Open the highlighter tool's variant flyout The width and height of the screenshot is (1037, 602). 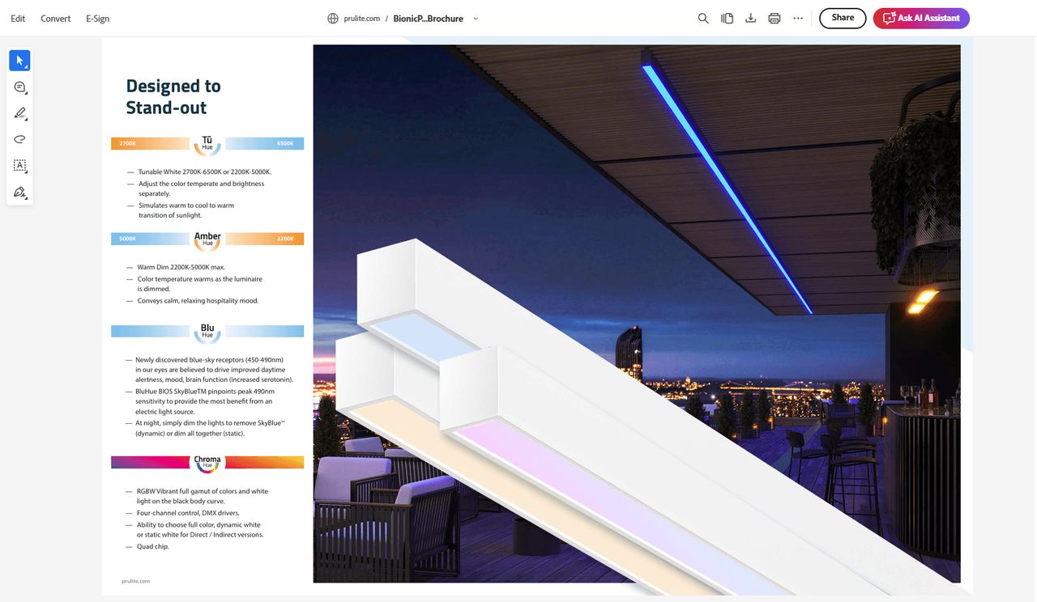(26, 119)
